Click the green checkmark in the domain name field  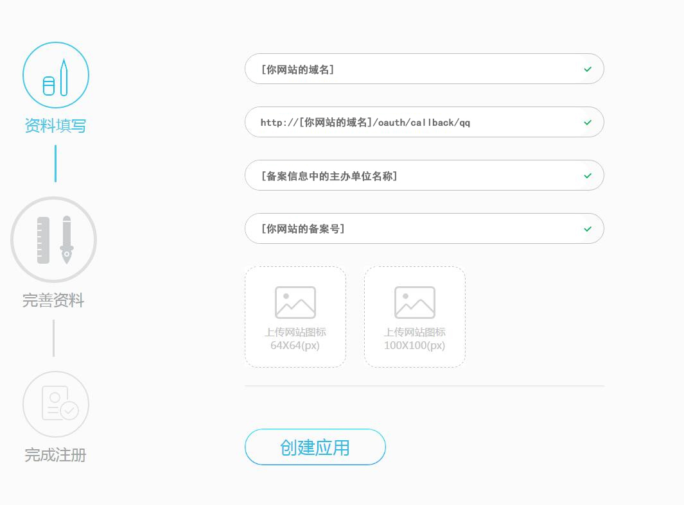click(x=588, y=69)
